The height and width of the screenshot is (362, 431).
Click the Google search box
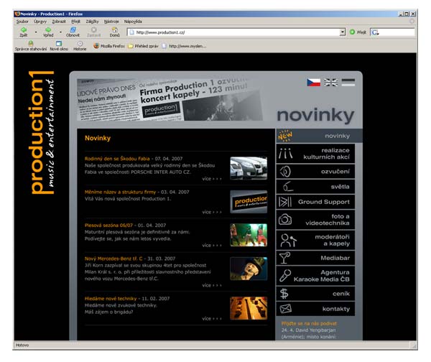click(392, 32)
